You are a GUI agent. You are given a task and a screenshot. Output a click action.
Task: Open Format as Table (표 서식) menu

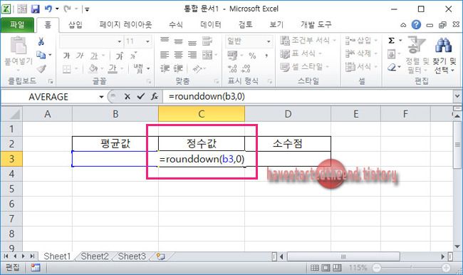(301, 53)
